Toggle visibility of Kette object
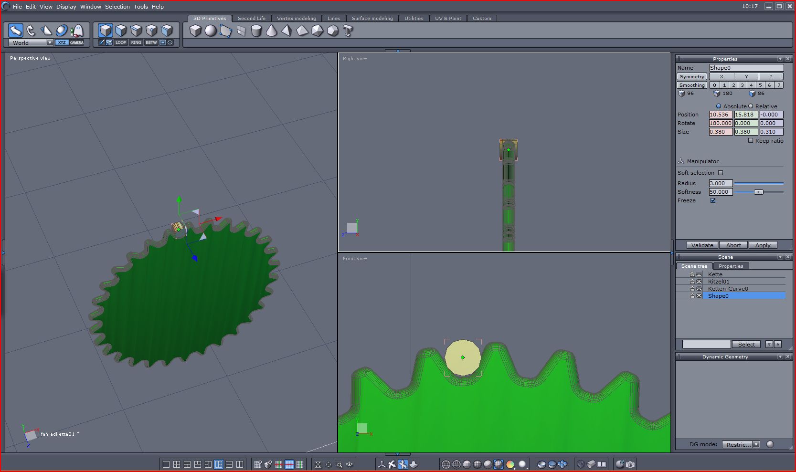 coord(699,274)
